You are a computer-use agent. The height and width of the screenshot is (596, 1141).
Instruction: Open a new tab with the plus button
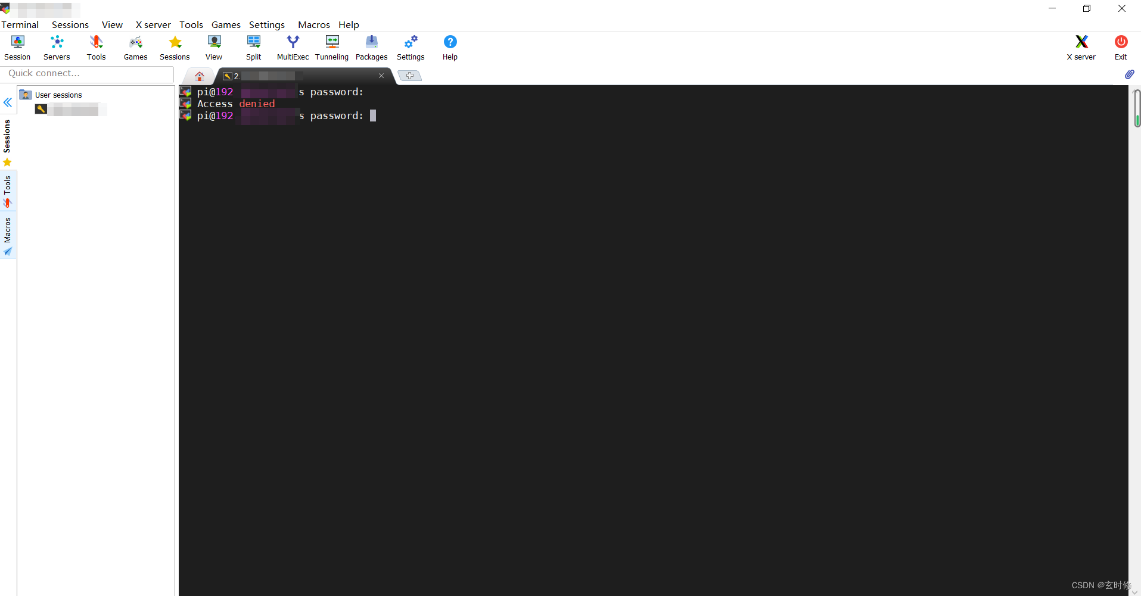coord(409,76)
